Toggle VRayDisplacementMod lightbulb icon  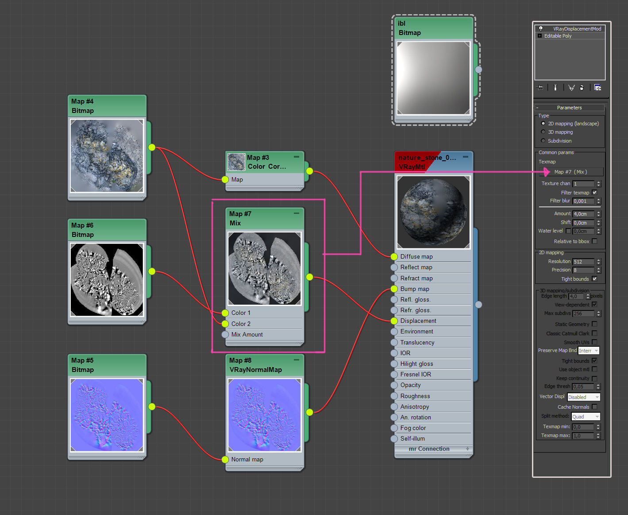pyautogui.click(x=540, y=28)
